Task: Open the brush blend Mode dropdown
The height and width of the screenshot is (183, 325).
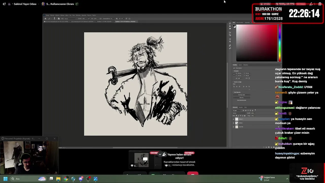Action: point(70,19)
